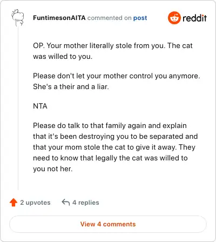Screen dimensions: 216x242
Task: Click the "Please do talk to that family" line
Action: pyautogui.click(x=110, y=125)
